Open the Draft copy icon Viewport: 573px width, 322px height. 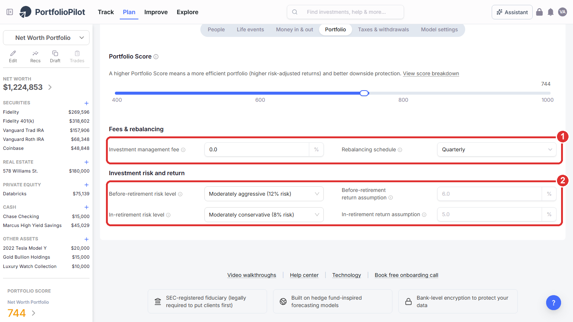point(55,57)
